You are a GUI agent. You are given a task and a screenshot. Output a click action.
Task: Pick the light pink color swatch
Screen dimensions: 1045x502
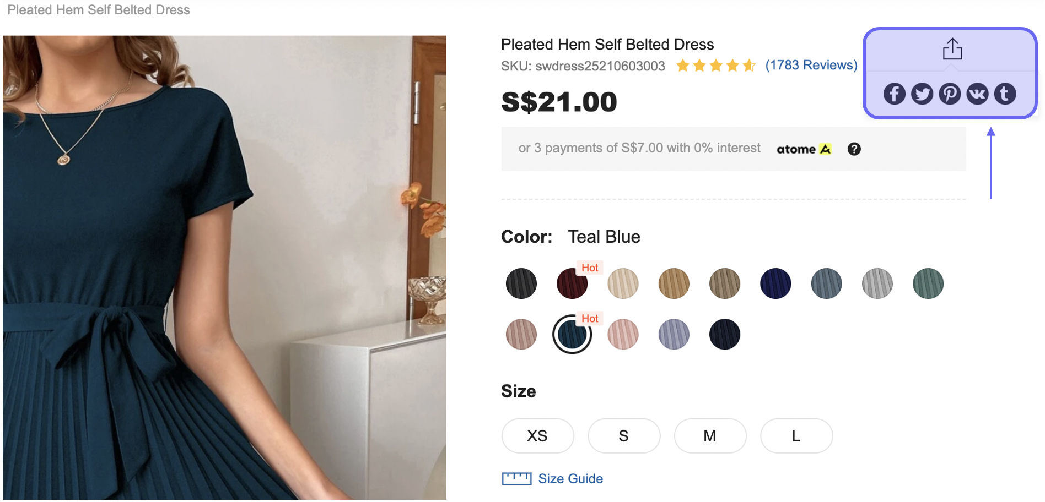[622, 334]
